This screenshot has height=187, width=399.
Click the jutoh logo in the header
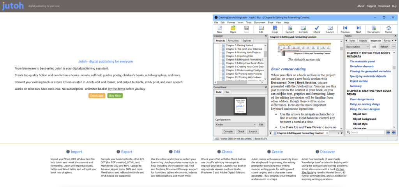13,5
